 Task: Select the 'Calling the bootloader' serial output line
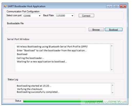pos(30,58)
